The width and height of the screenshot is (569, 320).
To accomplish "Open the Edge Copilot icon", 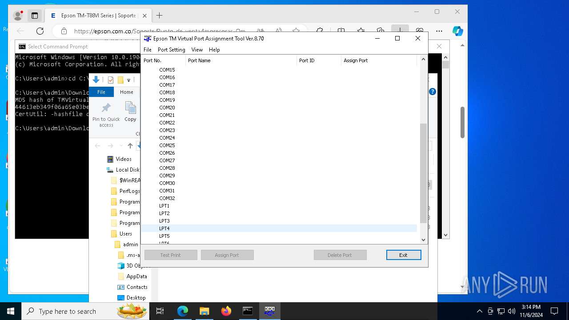I will [458, 31].
